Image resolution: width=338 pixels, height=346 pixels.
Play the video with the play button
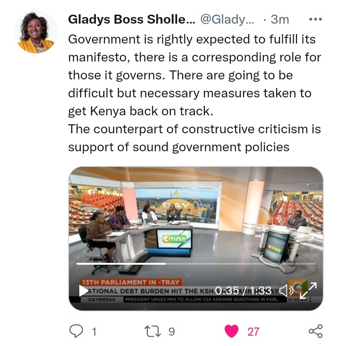click(x=84, y=291)
